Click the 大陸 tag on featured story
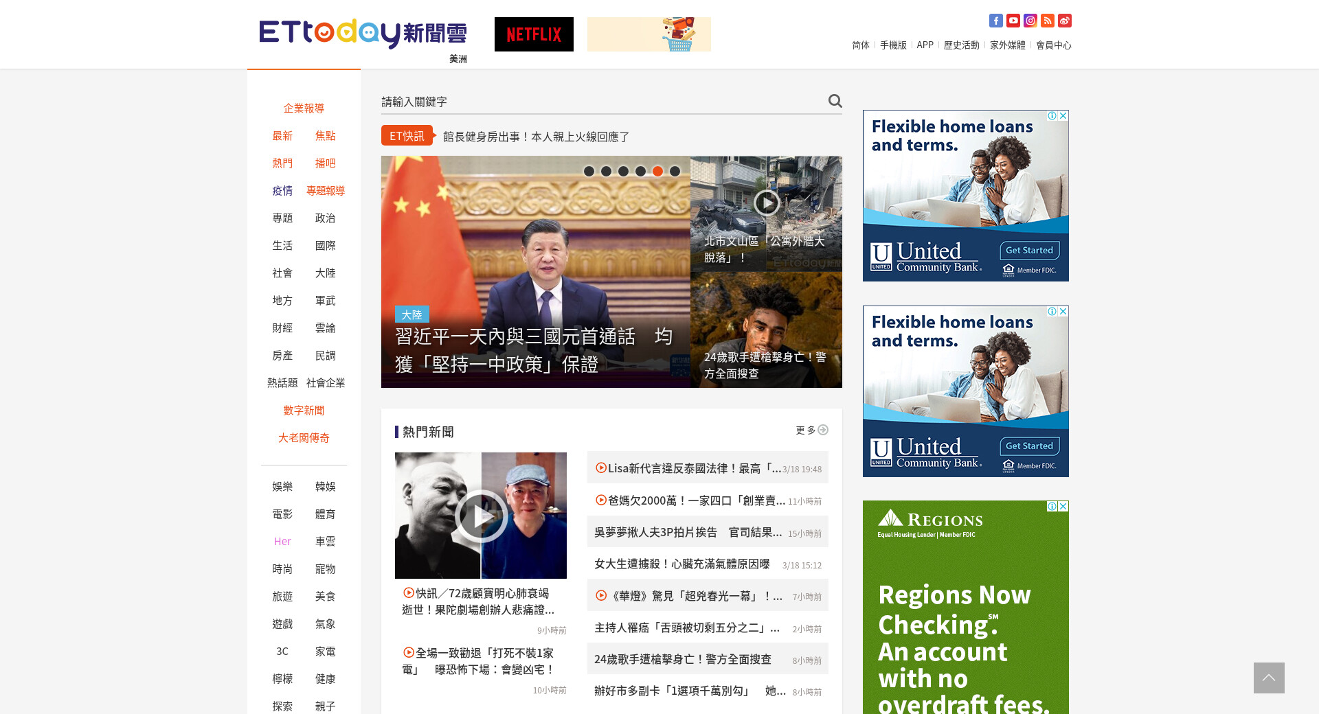This screenshot has width=1319, height=714. pyautogui.click(x=412, y=314)
